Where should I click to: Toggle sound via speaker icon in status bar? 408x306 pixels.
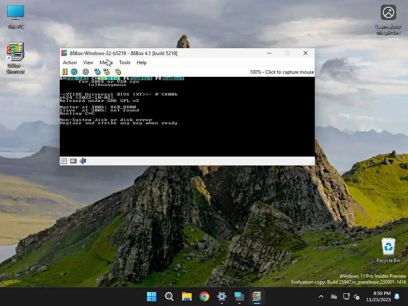pyautogui.click(x=83, y=161)
